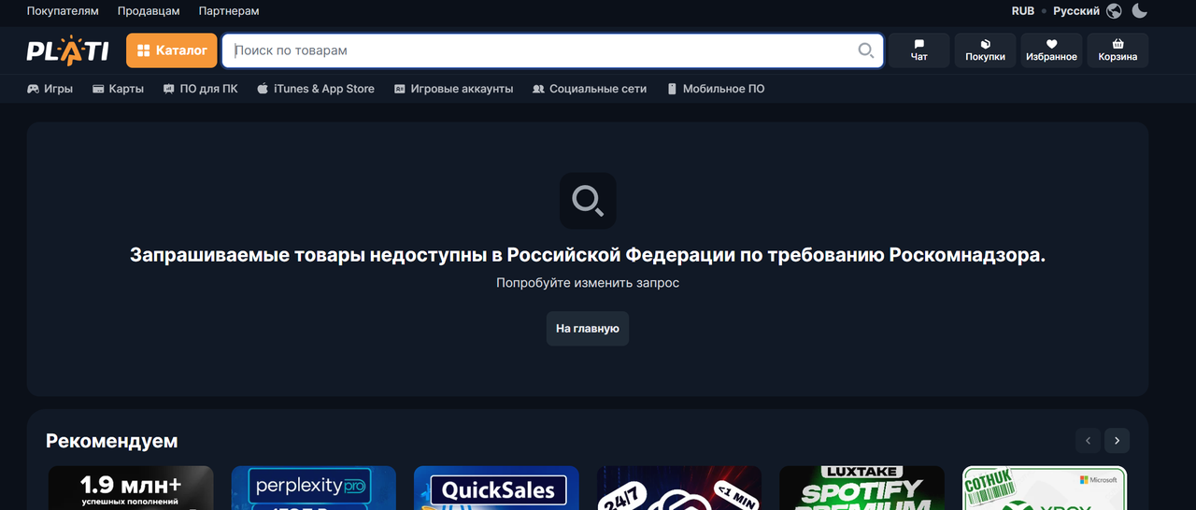Click the Роскомнадзора unavailable message headline

click(x=588, y=255)
